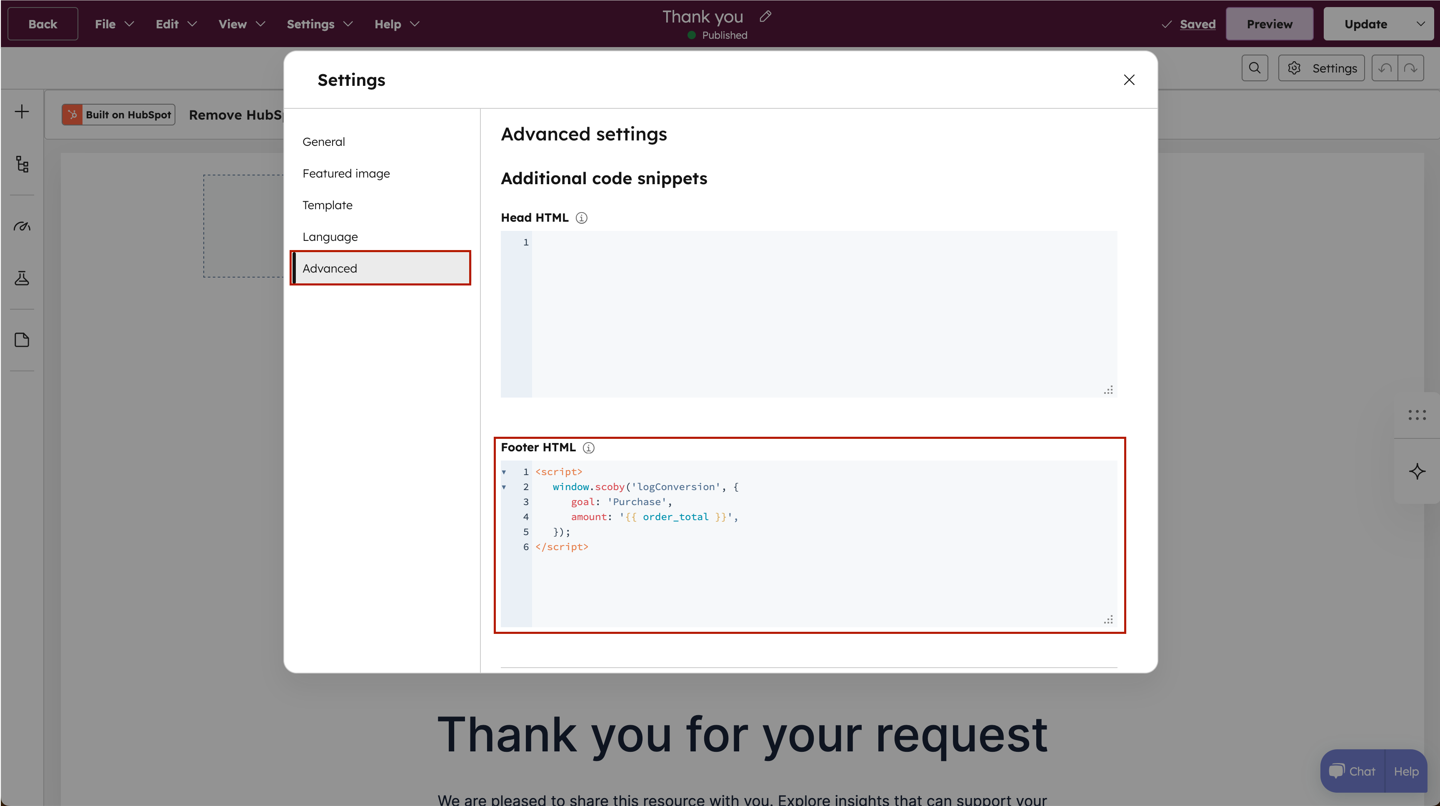Click the Preview button

coord(1269,24)
